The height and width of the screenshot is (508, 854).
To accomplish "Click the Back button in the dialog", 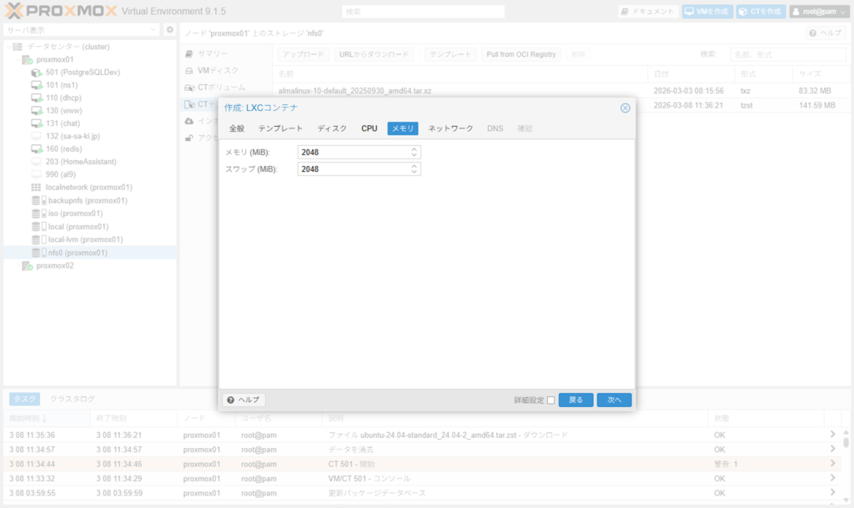I will tap(575, 400).
